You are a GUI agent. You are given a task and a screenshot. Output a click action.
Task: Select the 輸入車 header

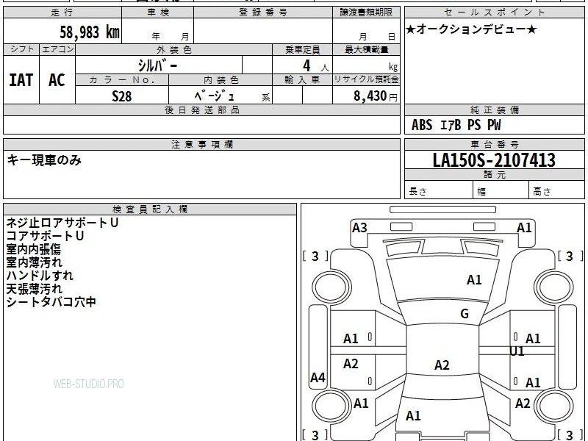[x=302, y=80]
